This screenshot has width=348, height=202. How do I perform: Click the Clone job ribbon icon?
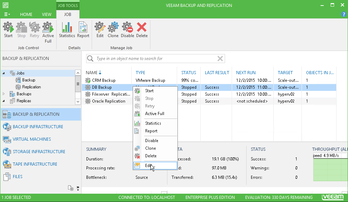(x=113, y=30)
